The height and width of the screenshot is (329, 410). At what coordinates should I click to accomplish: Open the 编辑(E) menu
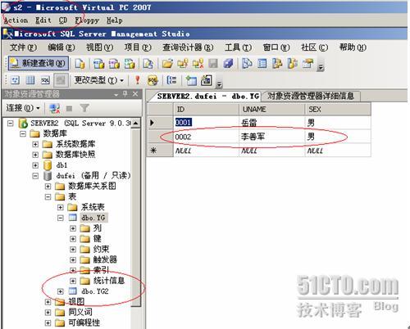(x=61, y=47)
